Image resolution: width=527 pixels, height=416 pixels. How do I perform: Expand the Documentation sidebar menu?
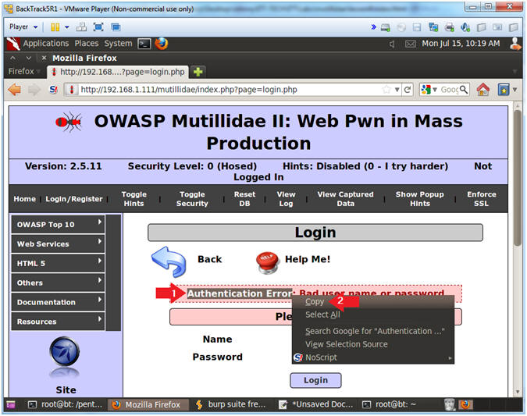(x=58, y=302)
